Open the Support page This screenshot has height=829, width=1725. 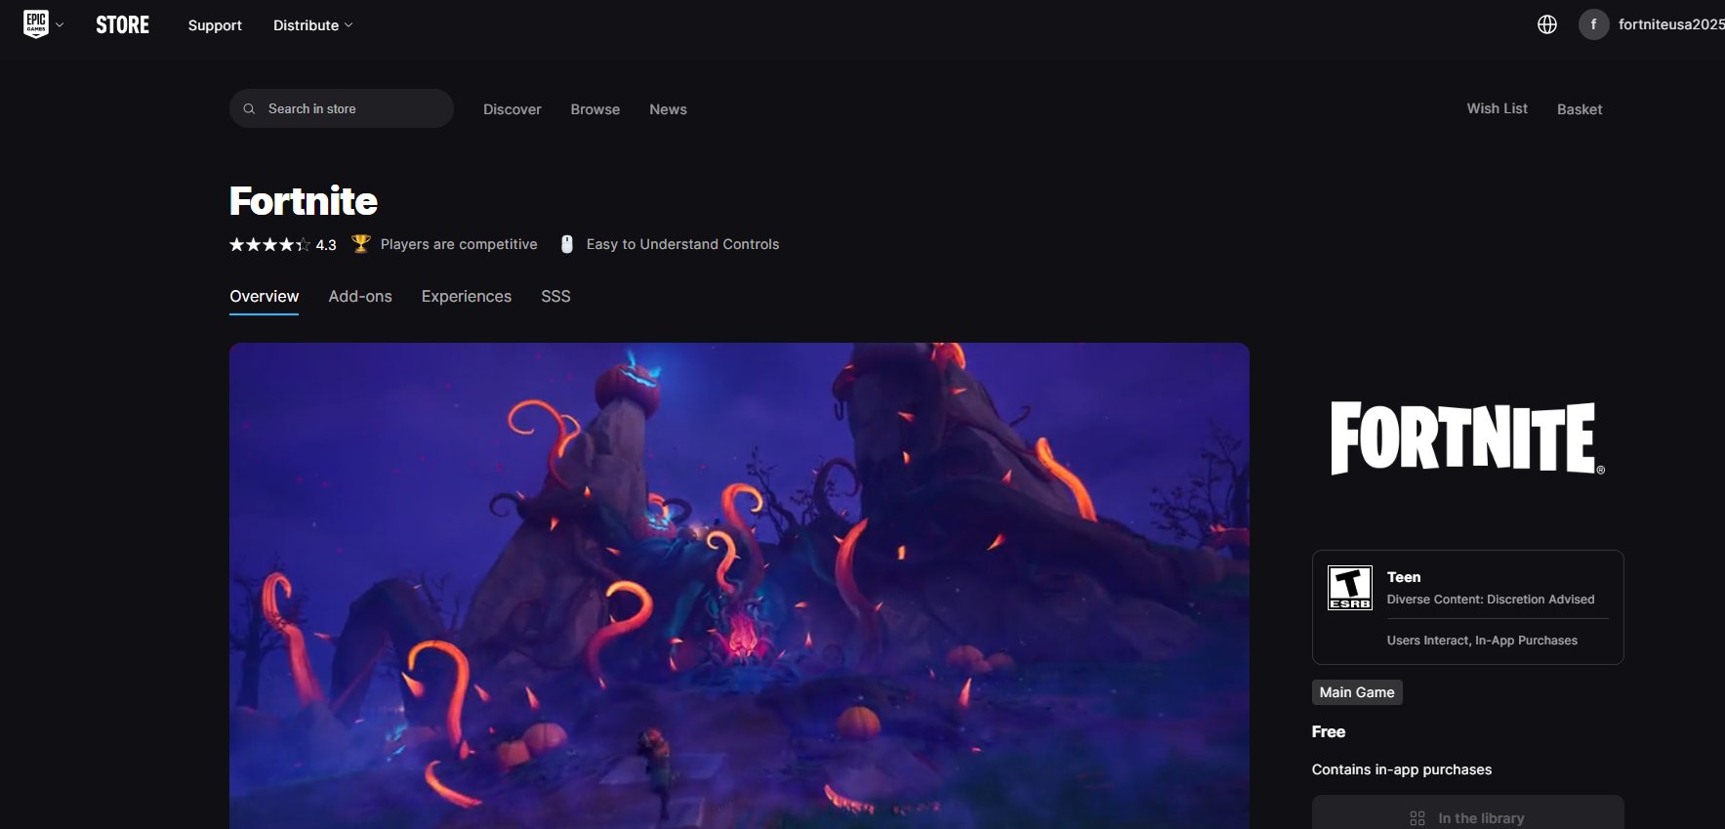(215, 25)
